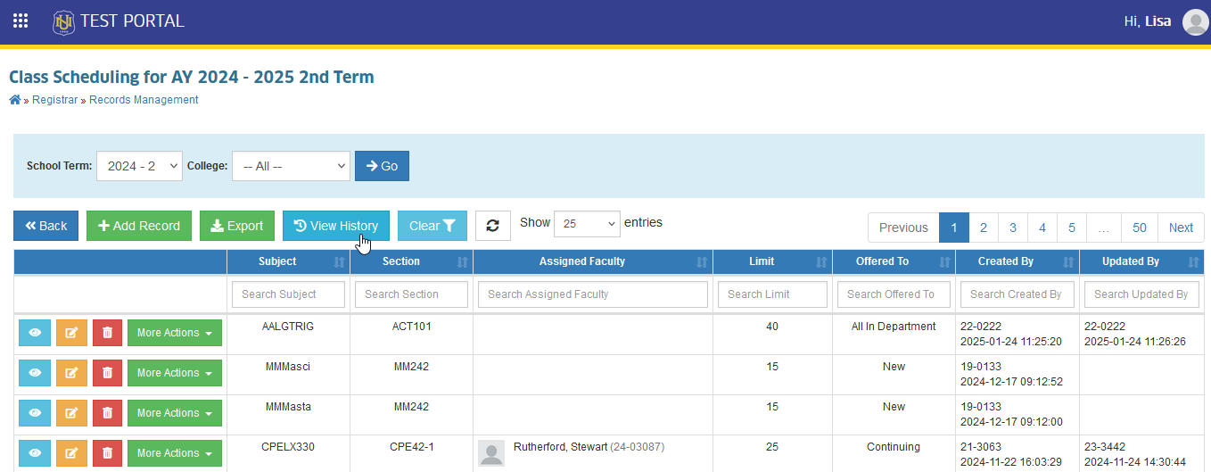Go to page 5 of results

click(x=1072, y=228)
